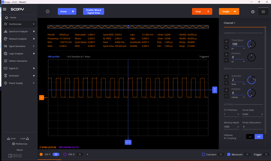The width and height of the screenshot is (271, 161).
Task: Edit the Volts/Div value field
Action: pos(238,80)
